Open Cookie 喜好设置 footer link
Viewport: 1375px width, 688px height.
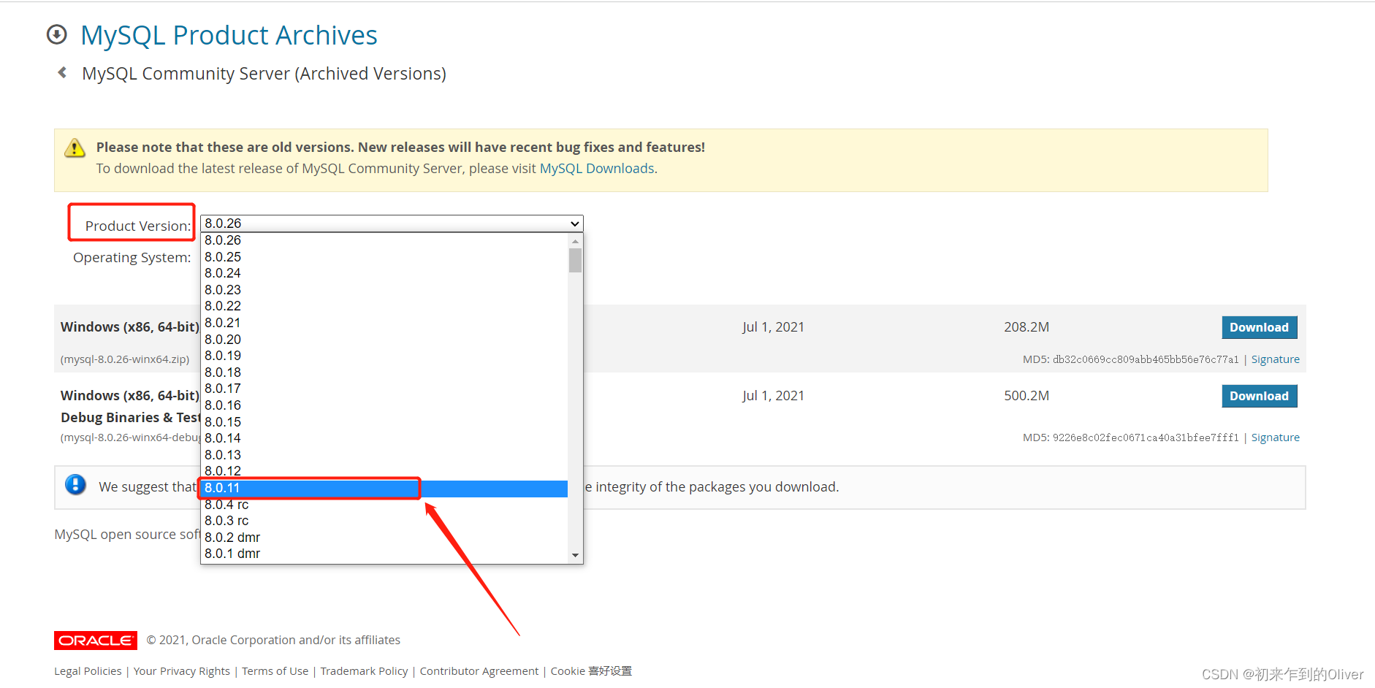591,671
